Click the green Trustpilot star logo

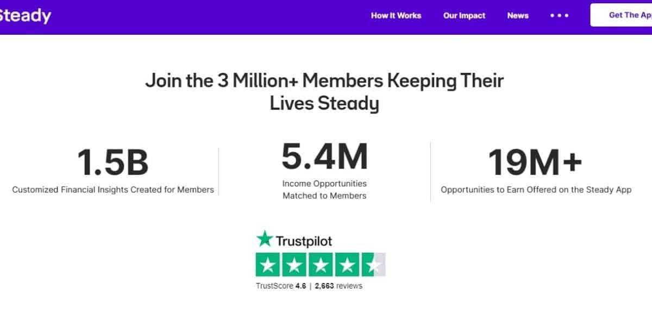(265, 239)
